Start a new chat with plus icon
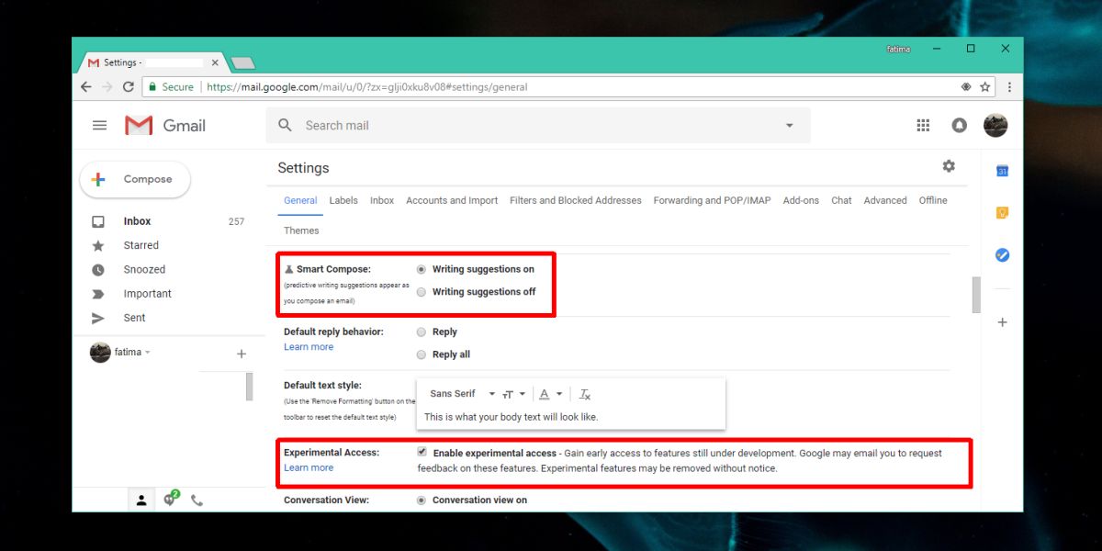The width and height of the screenshot is (1102, 551). [x=242, y=354]
